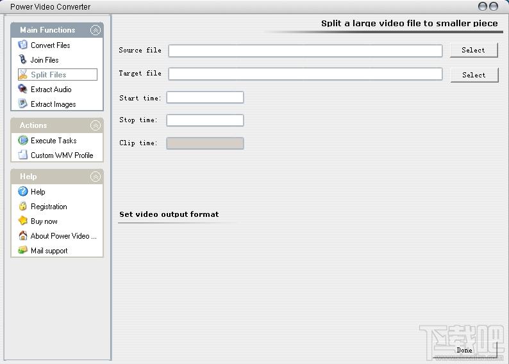509x364 pixels.
Task: Click the Split Files scissors icon
Action: click(22, 74)
